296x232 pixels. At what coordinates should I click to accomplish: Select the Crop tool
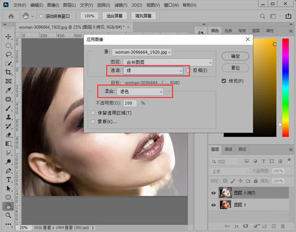tap(8, 73)
